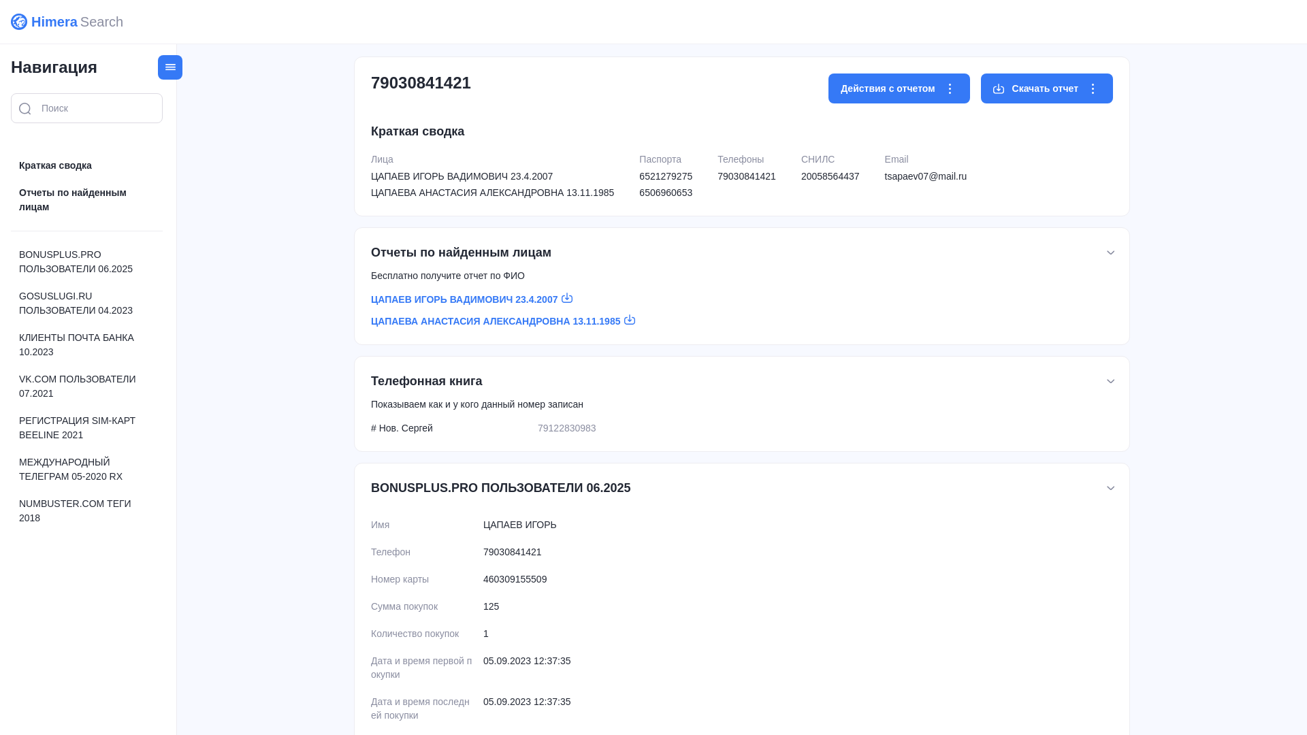Click the Краткая сводка section heading

(x=417, y=131)
